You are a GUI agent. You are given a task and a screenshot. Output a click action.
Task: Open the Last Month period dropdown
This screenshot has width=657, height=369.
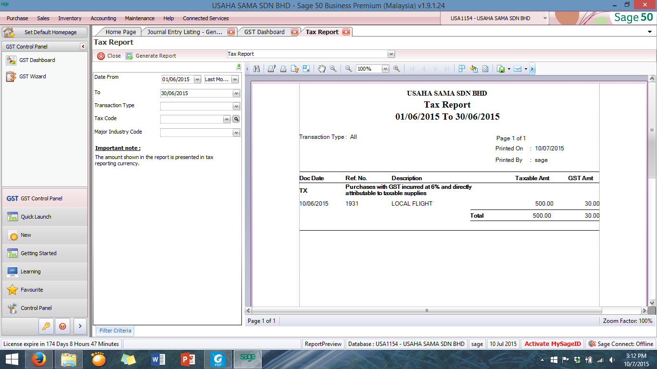click(235, 79)
